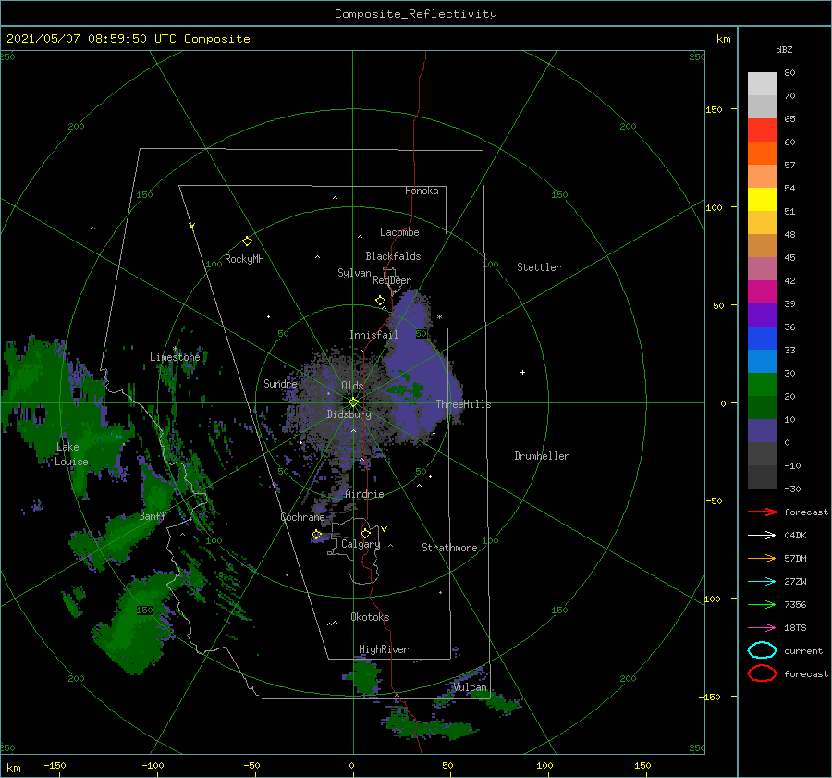Select the 20 dBZ green color swatch

pyautogui.click(x=762, y=385)
